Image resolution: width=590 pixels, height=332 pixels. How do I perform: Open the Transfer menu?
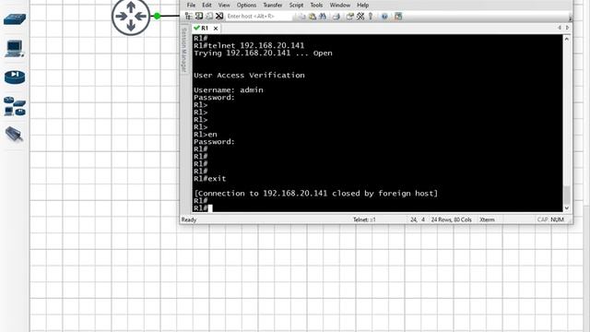[x=273, y=5]
